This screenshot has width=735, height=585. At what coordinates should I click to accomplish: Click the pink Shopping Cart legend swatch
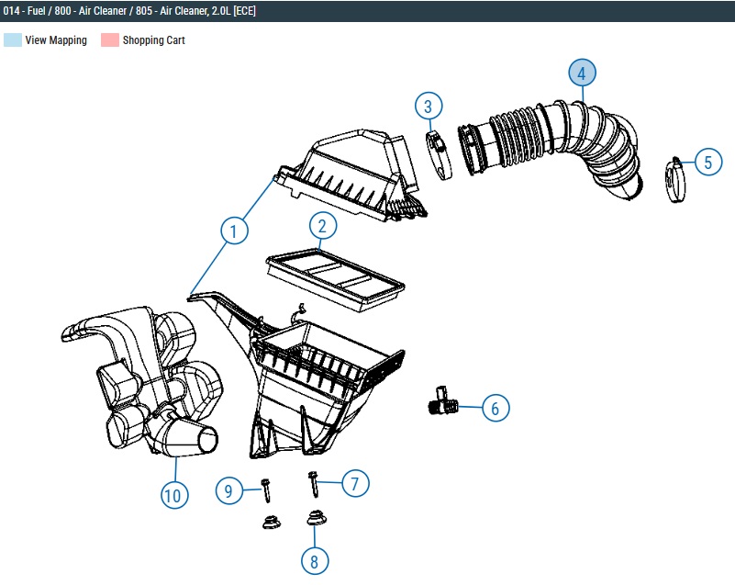pyautogui.click(x=110, y=39)
